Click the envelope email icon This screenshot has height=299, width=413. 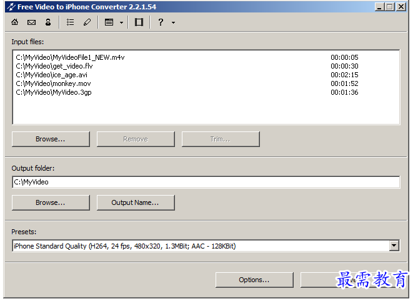click(31, 22)
